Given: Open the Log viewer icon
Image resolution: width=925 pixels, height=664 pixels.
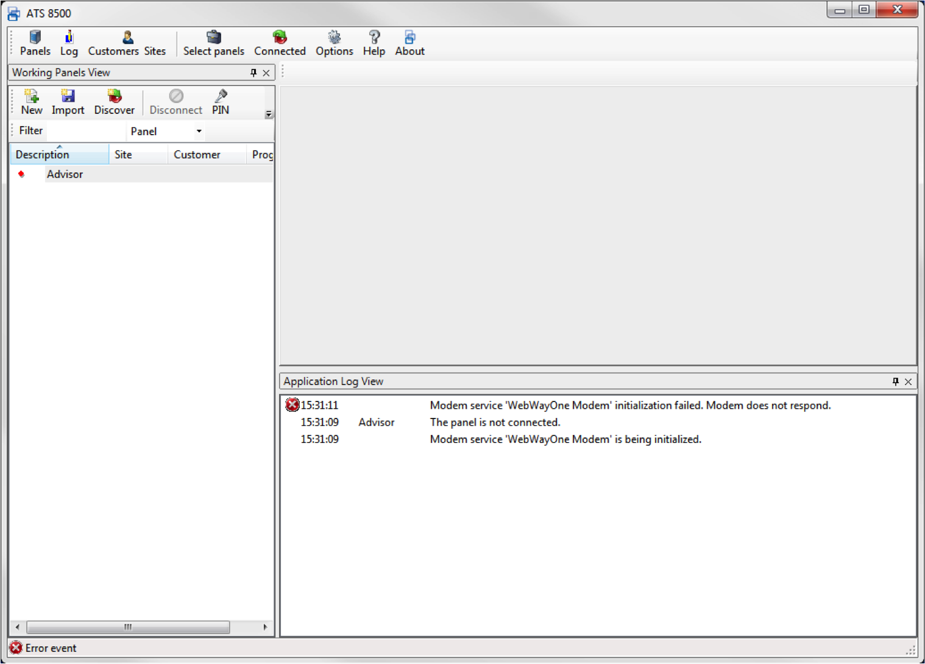Looking at the screenshot, I should point(69,38).
